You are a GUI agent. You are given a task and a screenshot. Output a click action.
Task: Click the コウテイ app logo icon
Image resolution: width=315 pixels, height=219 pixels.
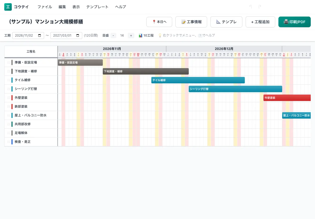[8, 7]
